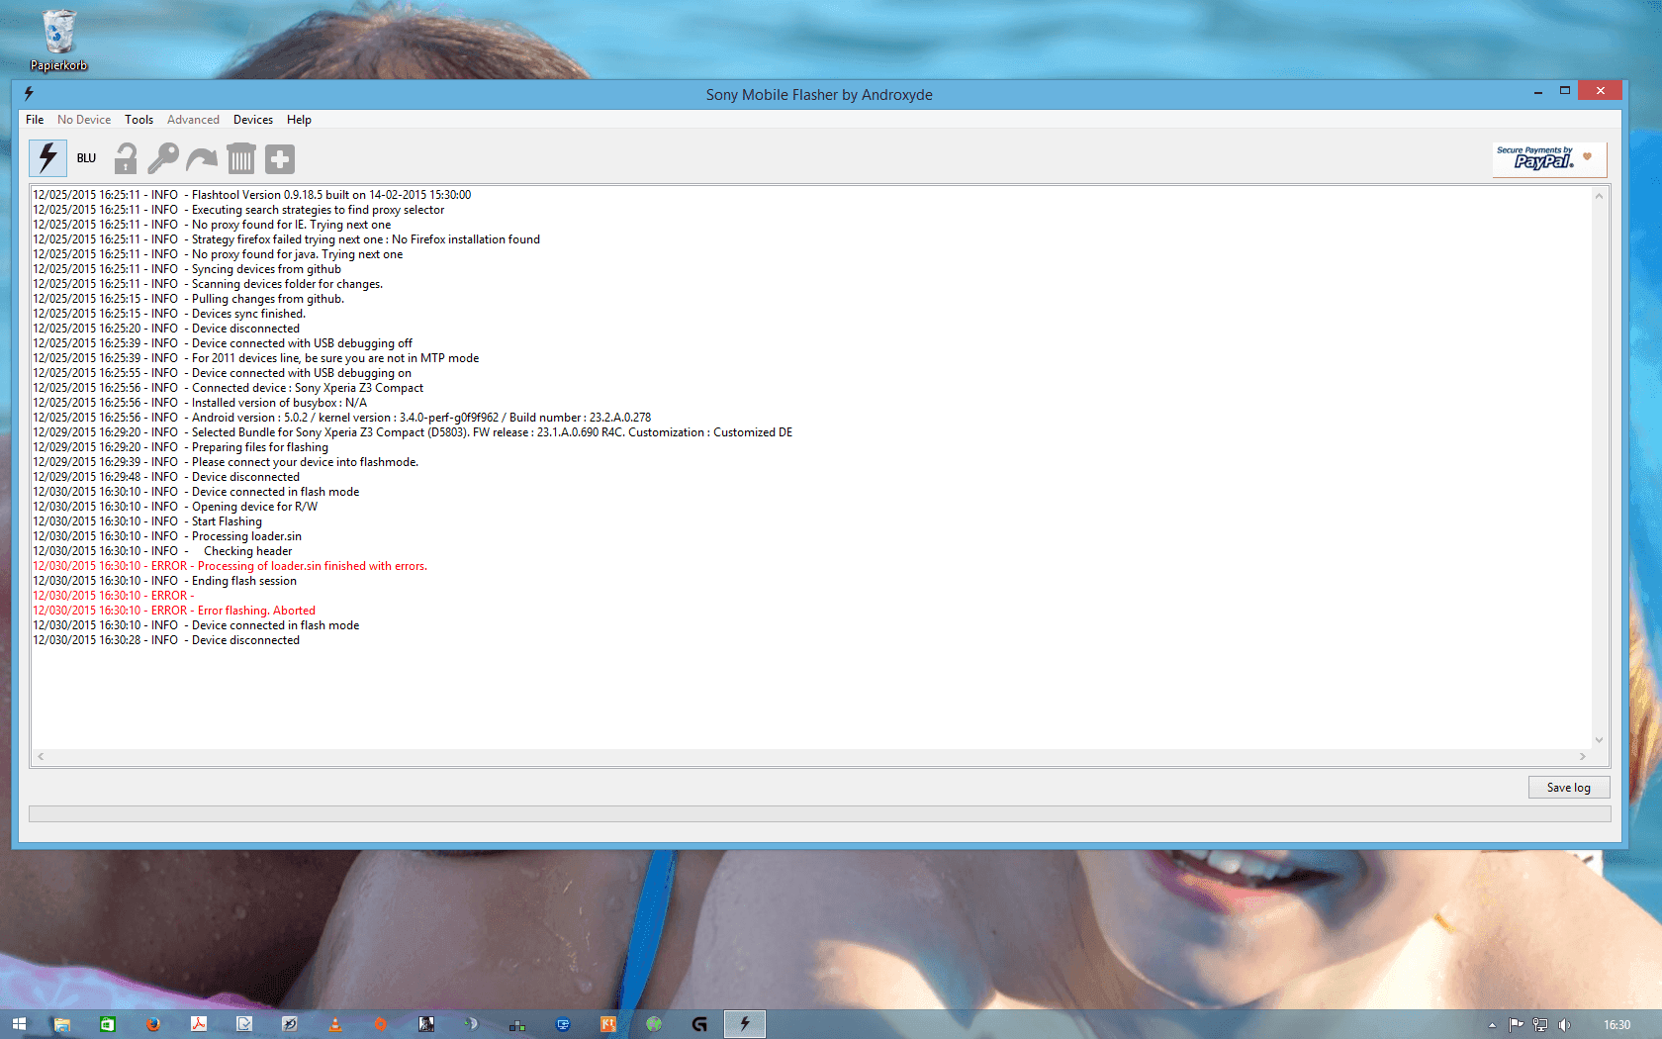Click the 'Connected device : Sony Xperia Z3 Compact' line
The image size is (1662, 1039).
click(x=229, y=388)
